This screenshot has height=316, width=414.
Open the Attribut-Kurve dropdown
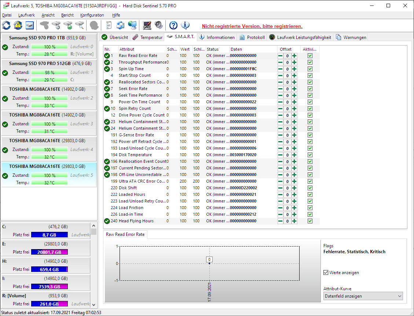tap(363, 296)
